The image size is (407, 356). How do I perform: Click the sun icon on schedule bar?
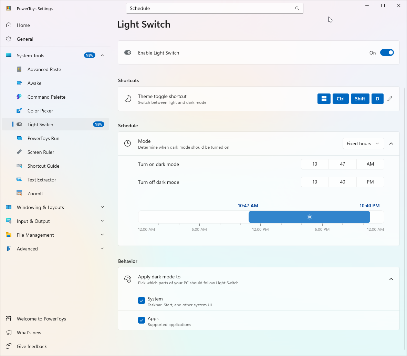coord(310,217)
